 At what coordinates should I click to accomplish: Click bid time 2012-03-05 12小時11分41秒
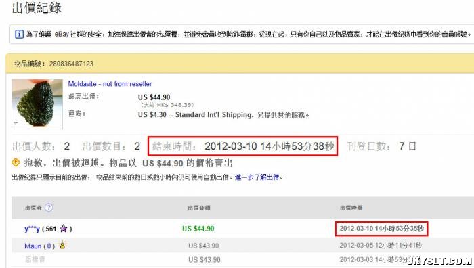tap(381, 246)
